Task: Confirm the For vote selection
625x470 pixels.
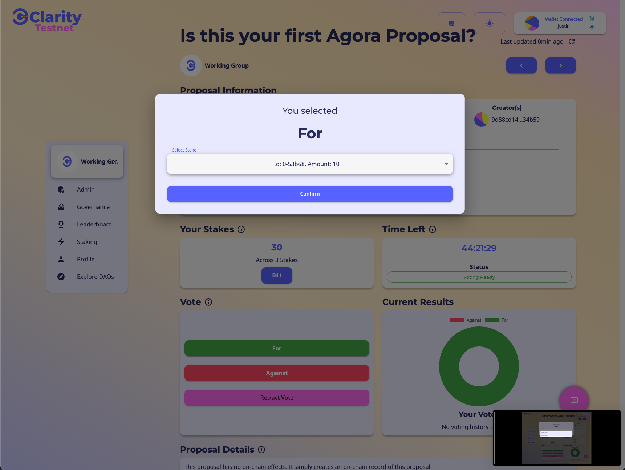Action: pyautogui.click(x=310, y=194)
